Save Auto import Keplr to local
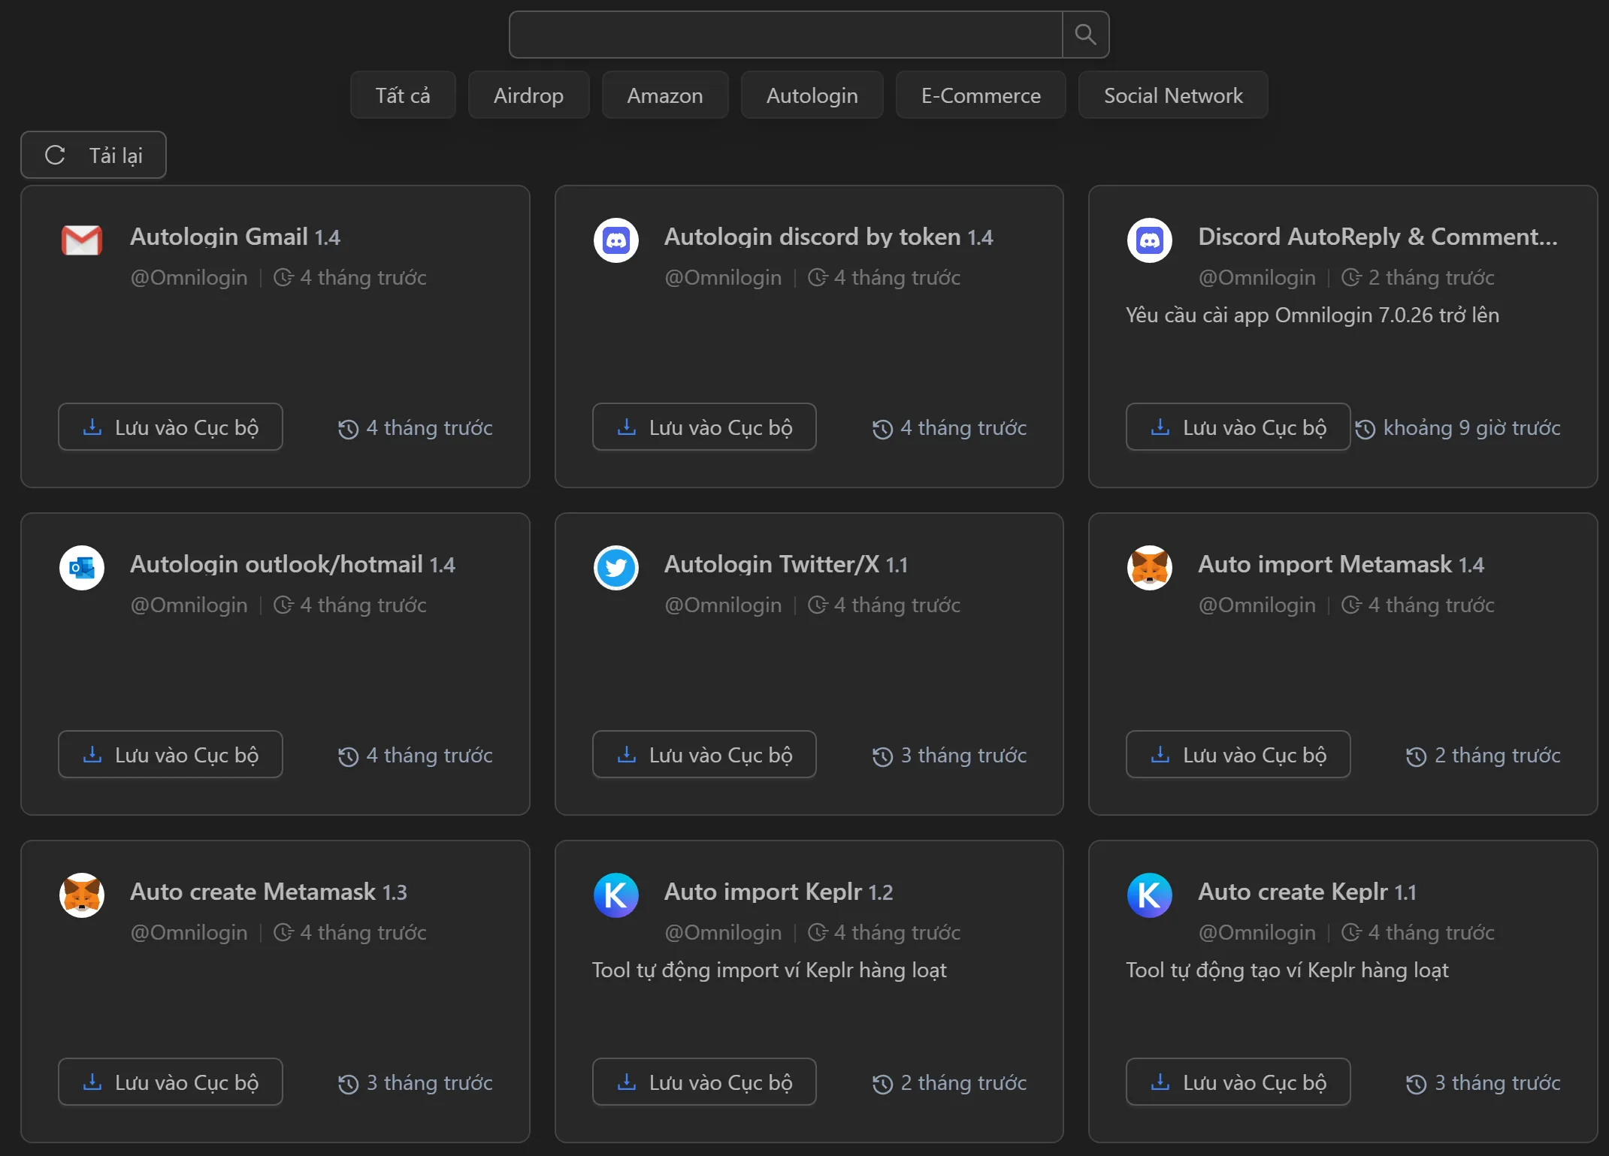The height and width of the screenshot is (1156, 1609). (704, 1082)
